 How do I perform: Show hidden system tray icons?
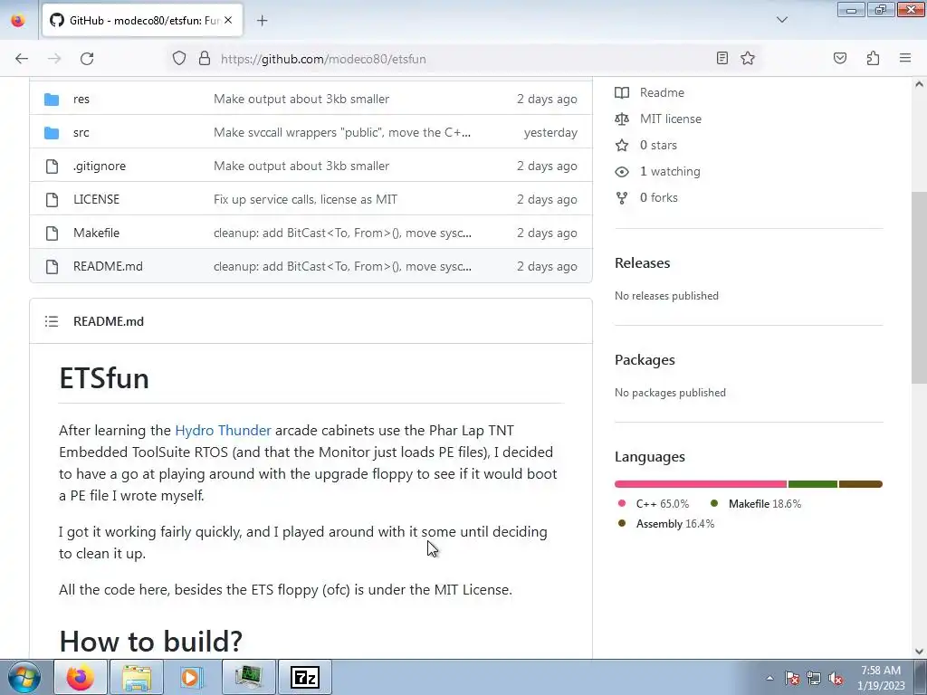pos(769,678)
